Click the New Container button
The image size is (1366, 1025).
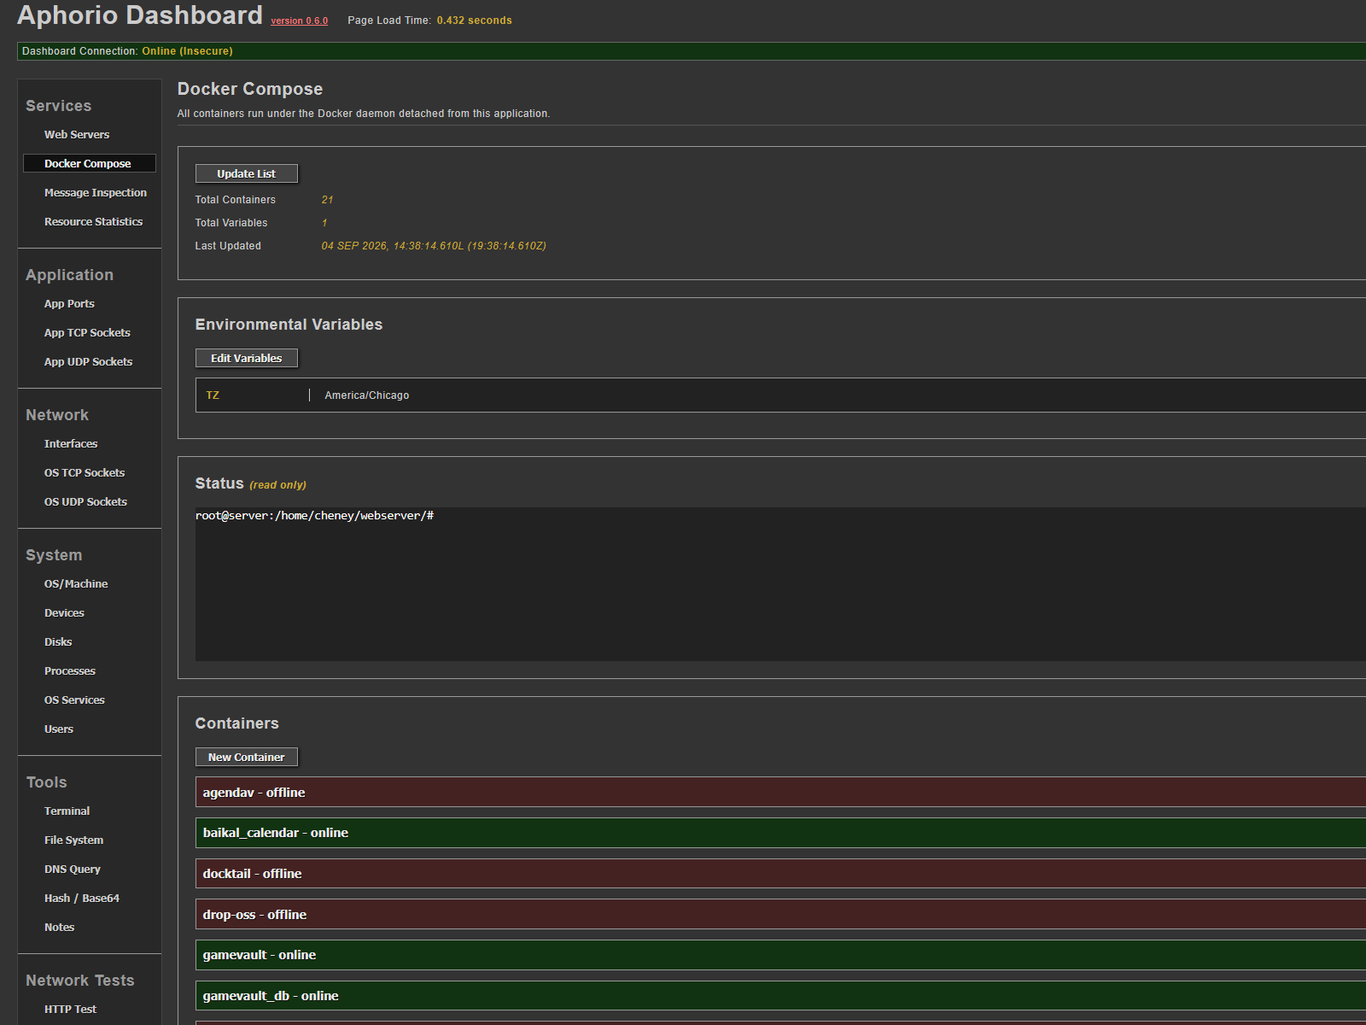coord(246,757)
